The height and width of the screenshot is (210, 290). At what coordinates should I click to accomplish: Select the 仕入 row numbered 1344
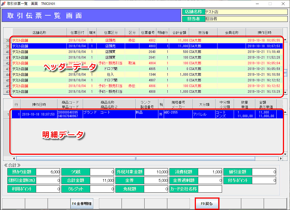142,75
